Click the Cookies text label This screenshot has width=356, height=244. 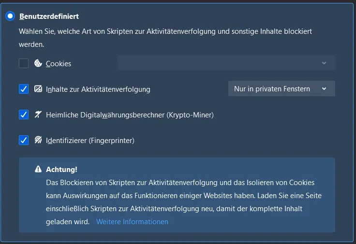pyautogui.click(x=59, y=64)
